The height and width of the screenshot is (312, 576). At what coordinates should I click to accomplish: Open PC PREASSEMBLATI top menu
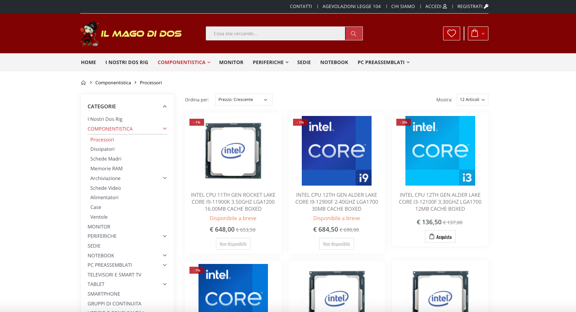383,62
